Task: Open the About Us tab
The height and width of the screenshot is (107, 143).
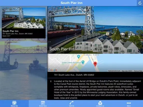Action: [x=14, y=104]
